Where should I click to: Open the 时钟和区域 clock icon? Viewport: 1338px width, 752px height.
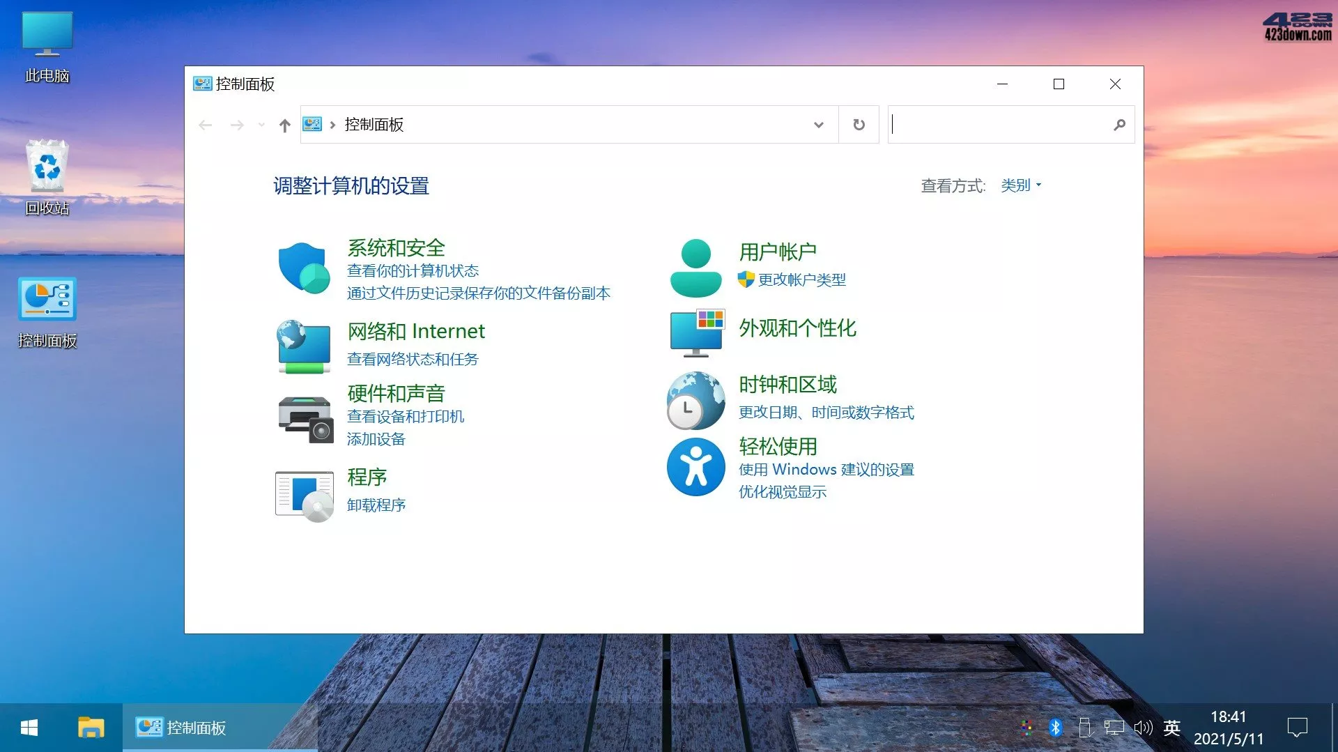click(x=695, y=400)
